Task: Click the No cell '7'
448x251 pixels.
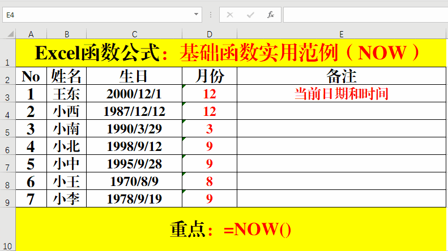Action: [31, 198]
